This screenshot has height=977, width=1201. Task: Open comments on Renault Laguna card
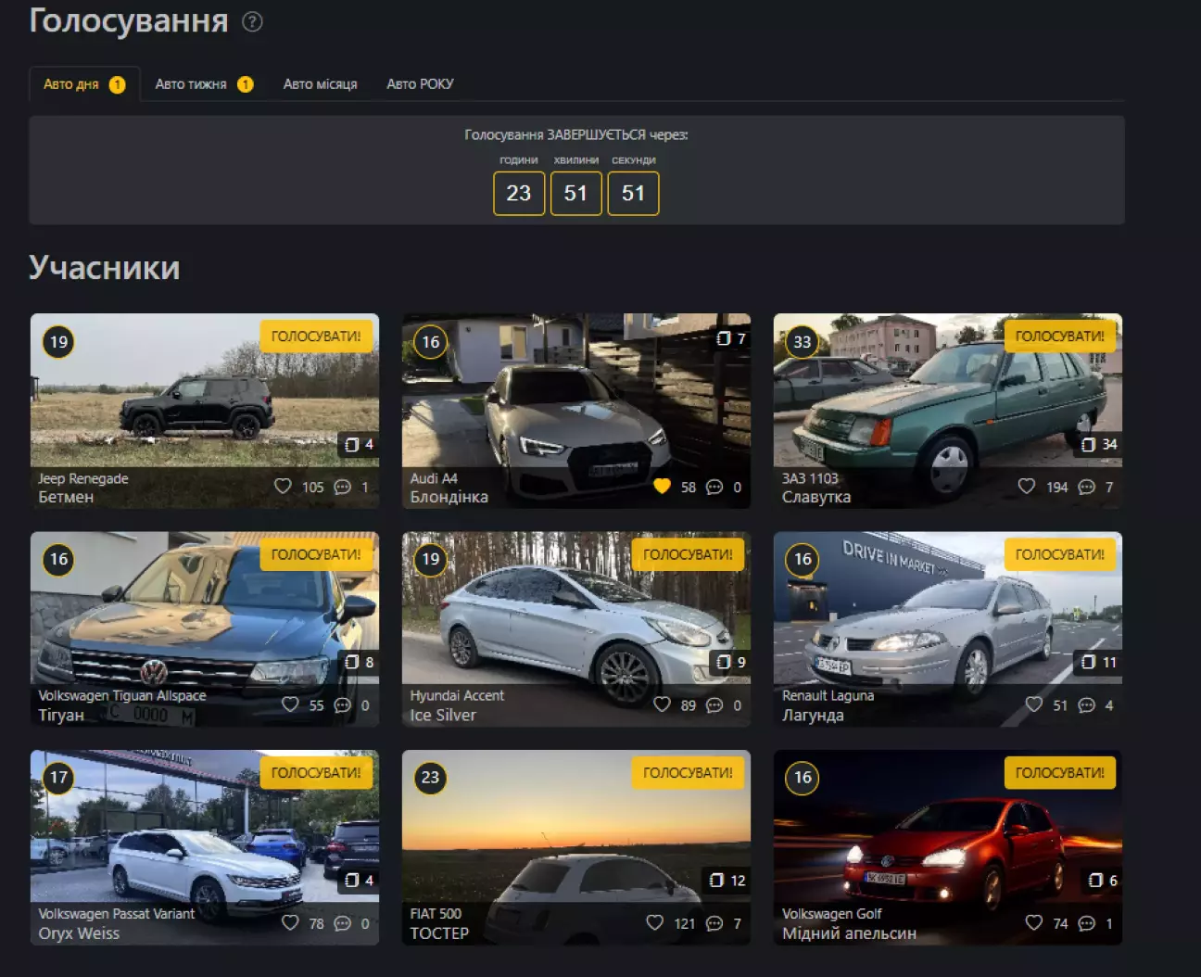pos(1087,705)
